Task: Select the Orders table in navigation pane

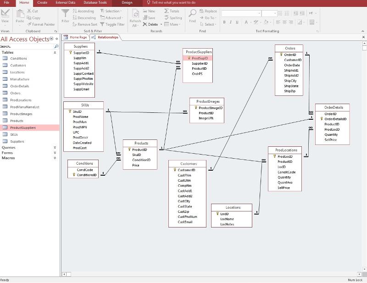Action: click(15, 93)
